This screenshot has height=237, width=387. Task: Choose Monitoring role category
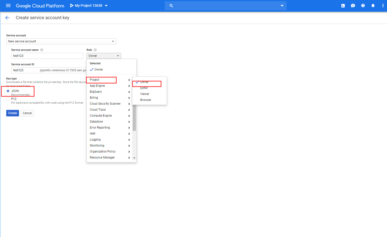coord(109,146)
